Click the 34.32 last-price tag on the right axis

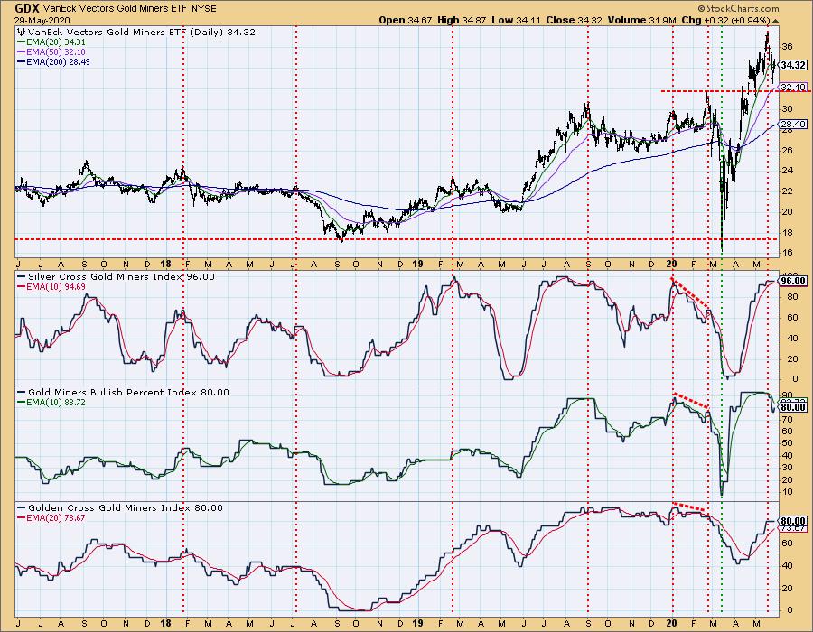pyautogui.click(x=793, y=65)
